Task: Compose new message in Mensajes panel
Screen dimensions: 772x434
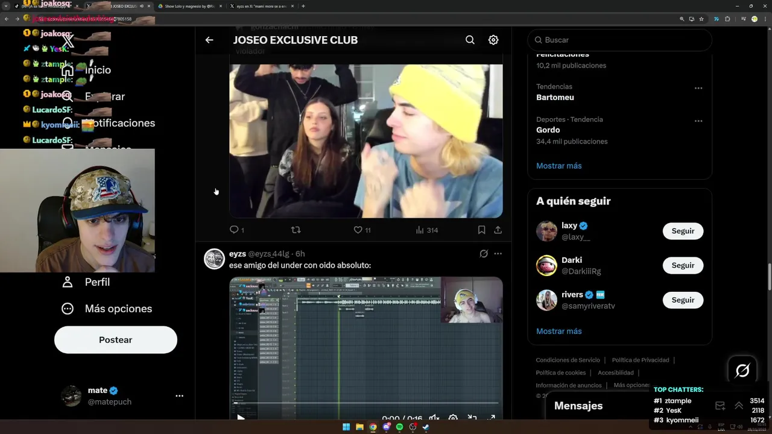Action: (720, 406)
